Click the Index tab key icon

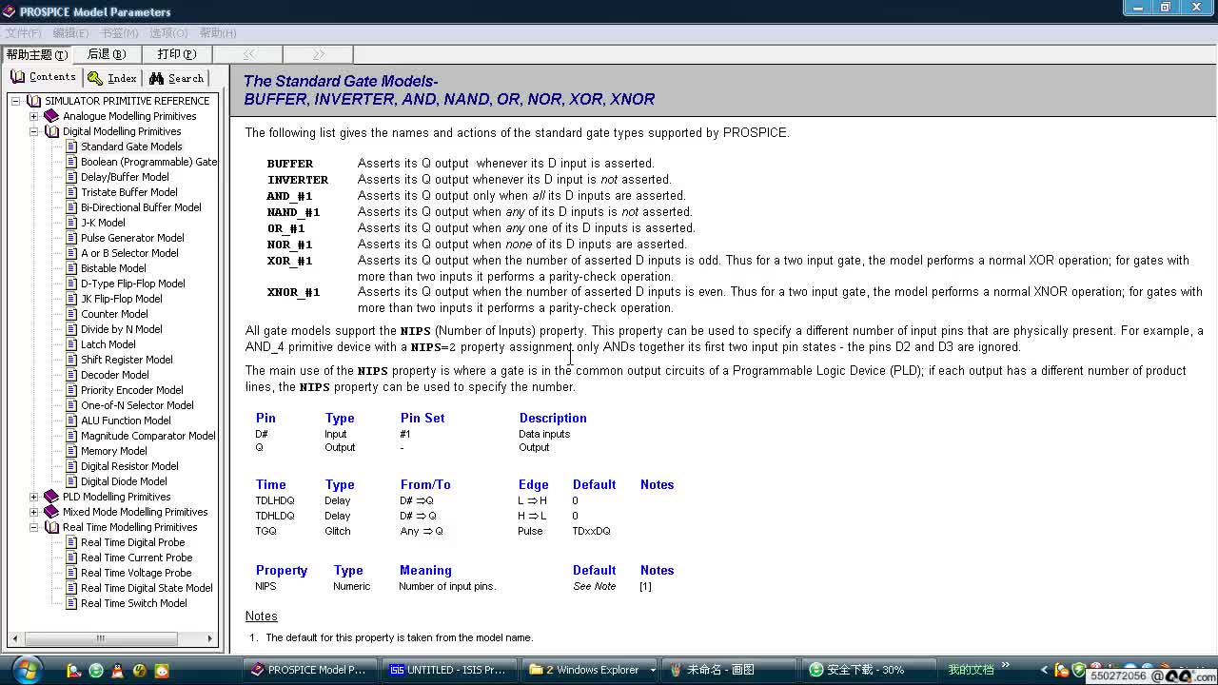[95, 78]
